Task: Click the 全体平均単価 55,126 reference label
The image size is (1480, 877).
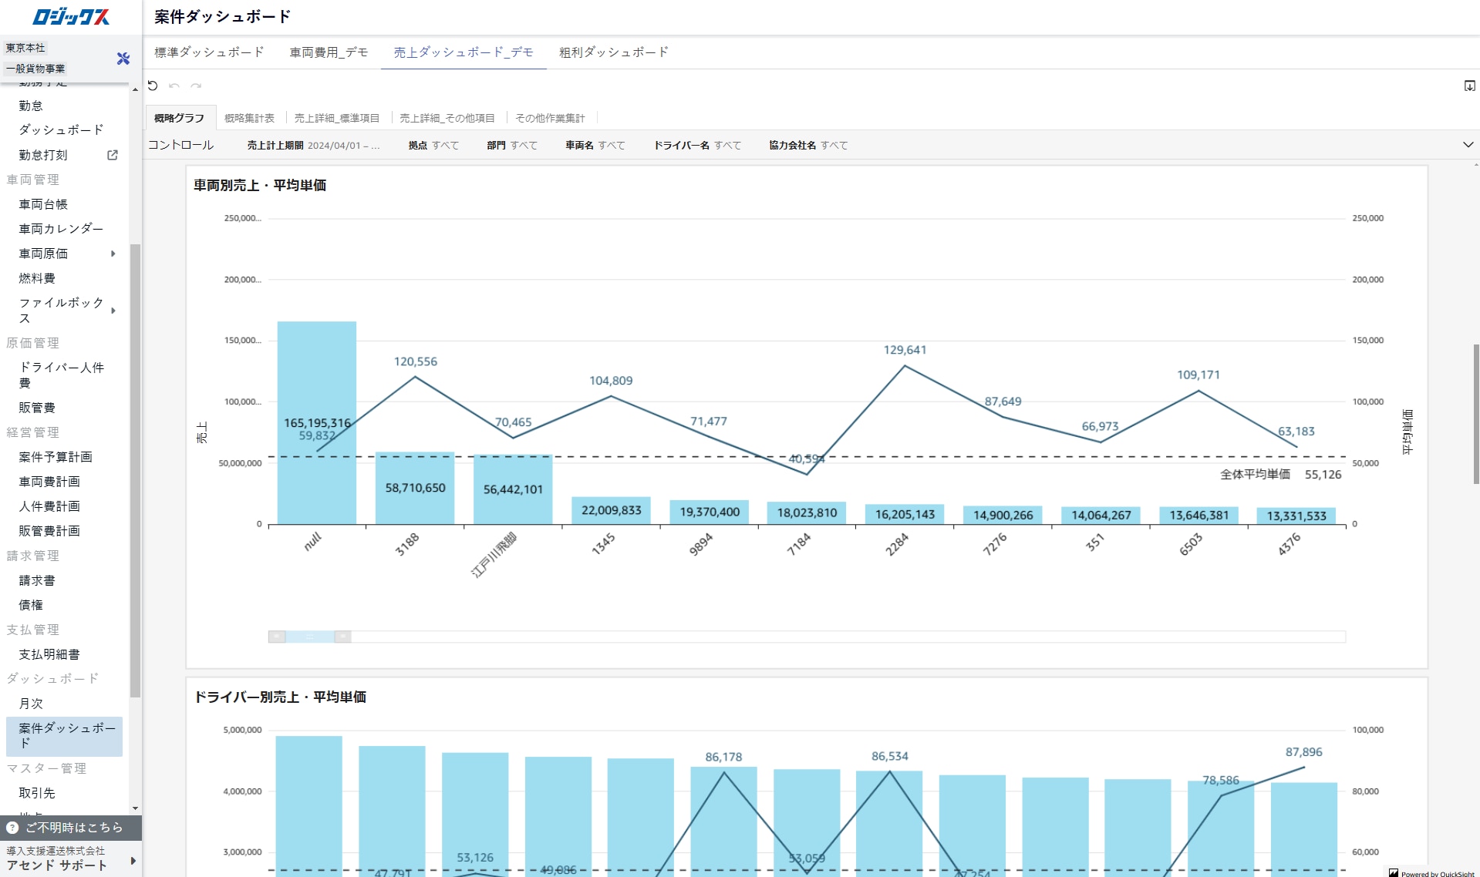Action: tap(1280, 475)
